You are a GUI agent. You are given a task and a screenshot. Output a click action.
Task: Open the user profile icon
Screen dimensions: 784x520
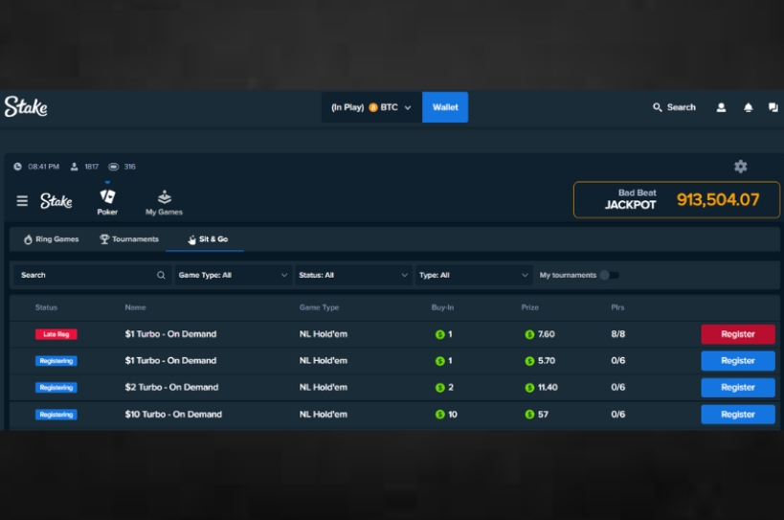point(721,107)
